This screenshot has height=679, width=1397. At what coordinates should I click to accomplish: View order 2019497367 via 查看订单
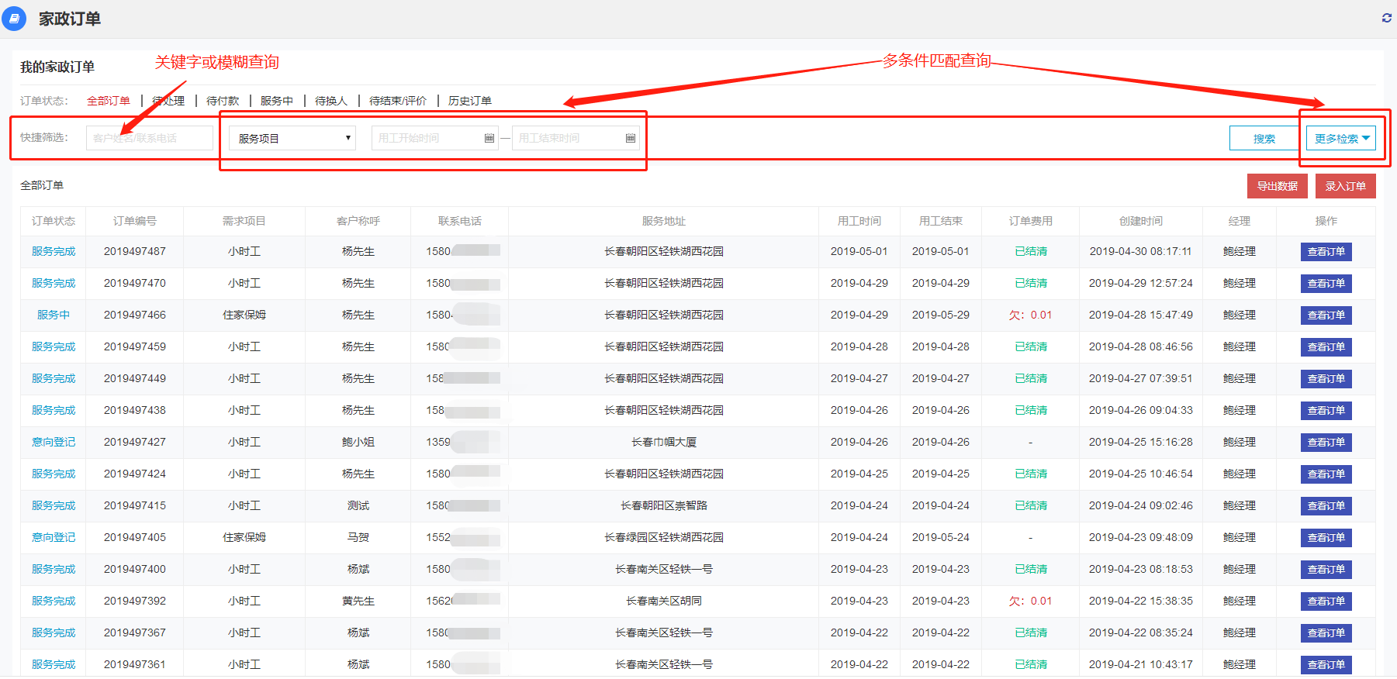pos(1326,633)
